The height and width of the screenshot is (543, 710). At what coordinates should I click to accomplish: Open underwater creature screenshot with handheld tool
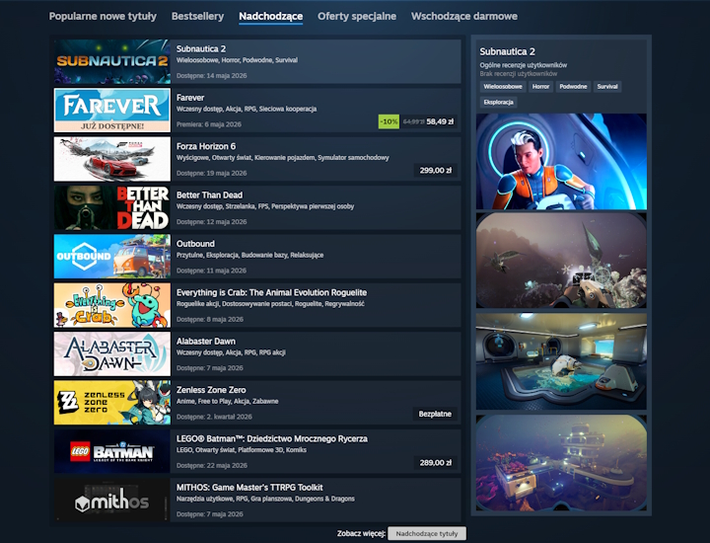click(561, 261)
